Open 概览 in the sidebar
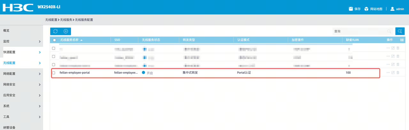 point(21,31)
